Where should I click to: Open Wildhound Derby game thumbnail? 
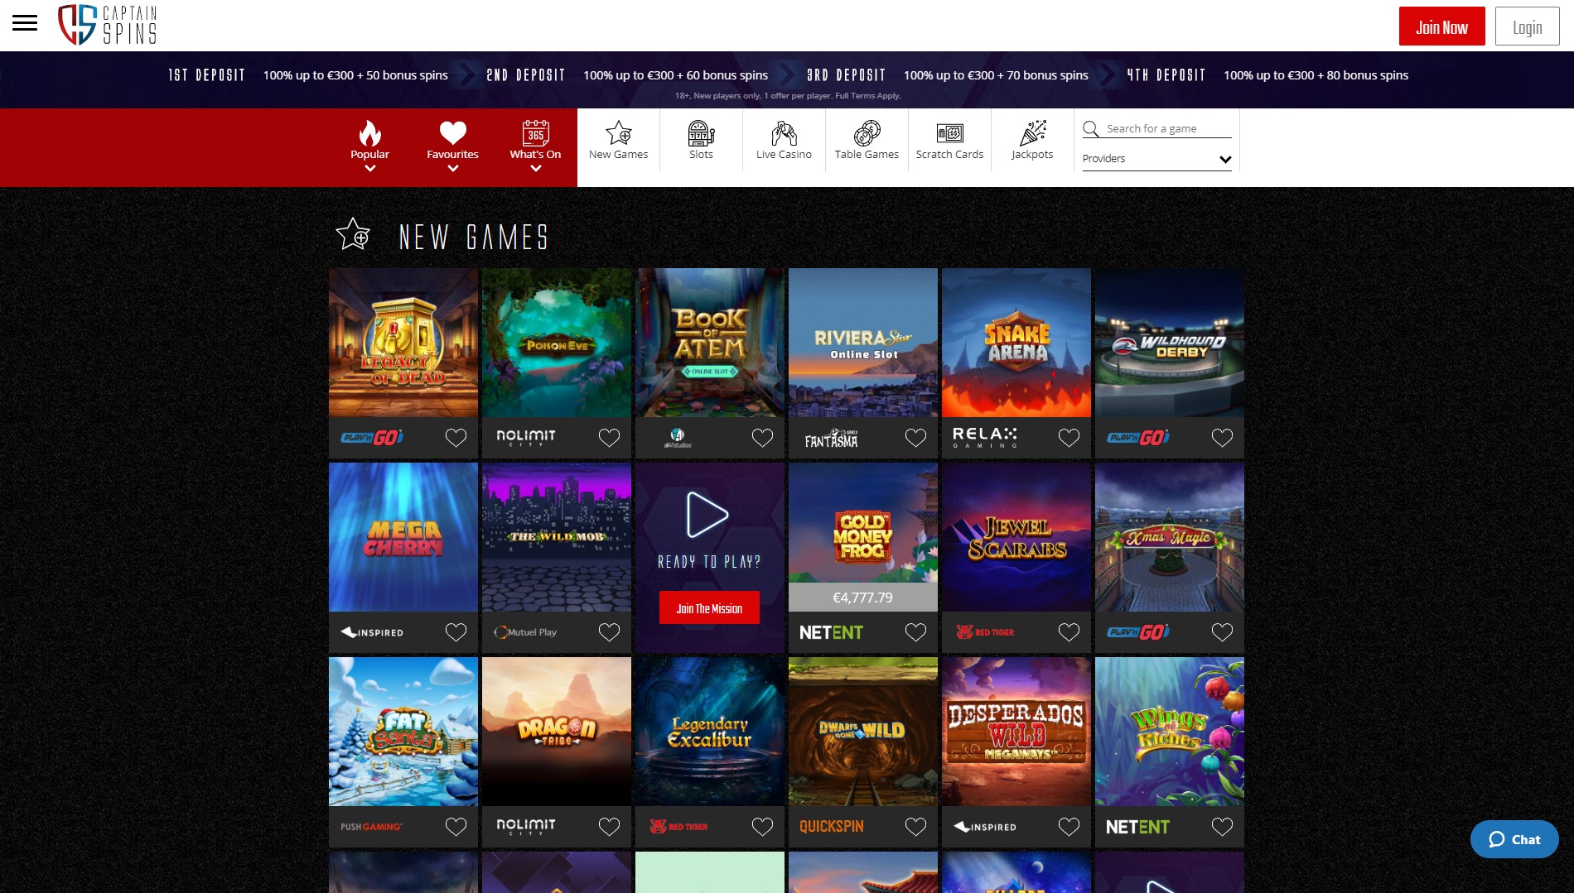[1170, 343]
